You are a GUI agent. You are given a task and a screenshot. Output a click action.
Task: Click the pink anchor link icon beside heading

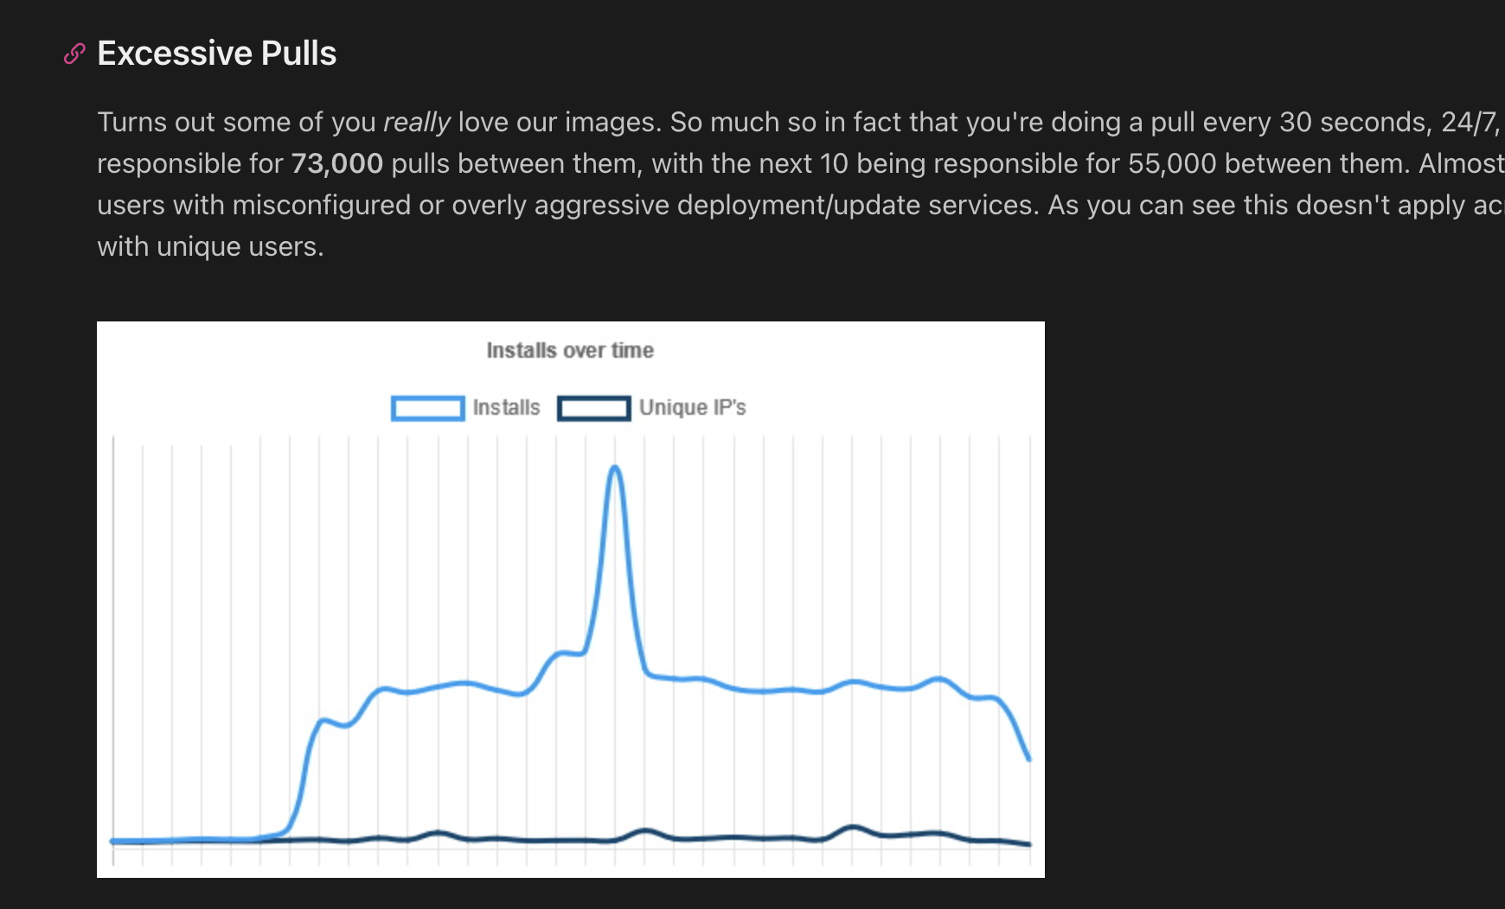click(74, 54)
